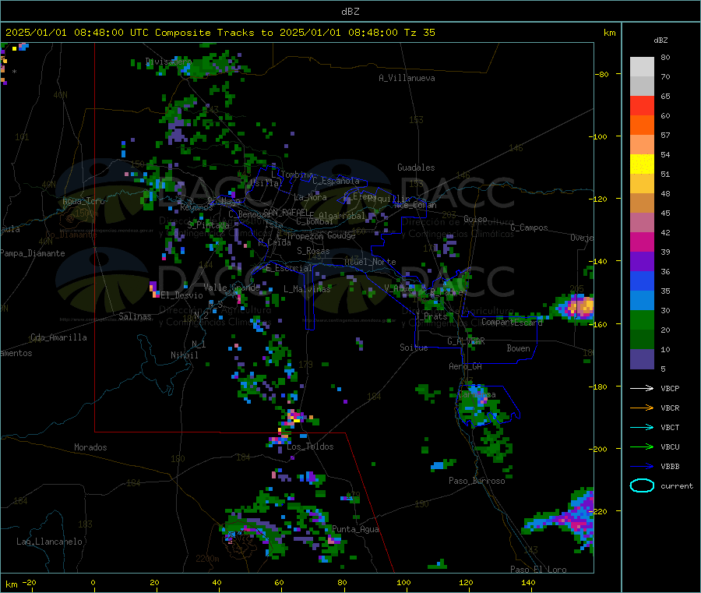
Task: Click the -80 km vertical axis label
Action: point(601,74)
